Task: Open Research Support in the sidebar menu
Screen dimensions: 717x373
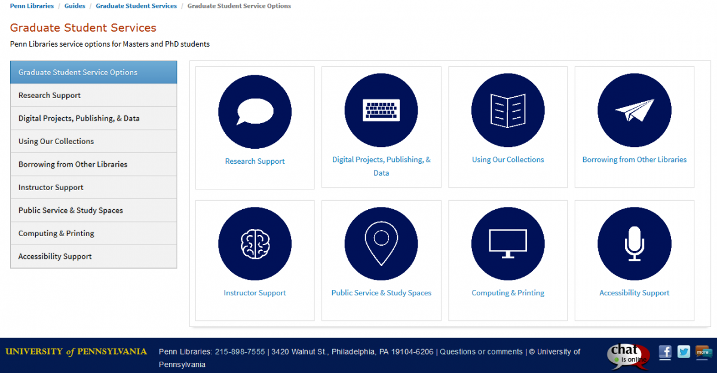Action: coord(94,96)
